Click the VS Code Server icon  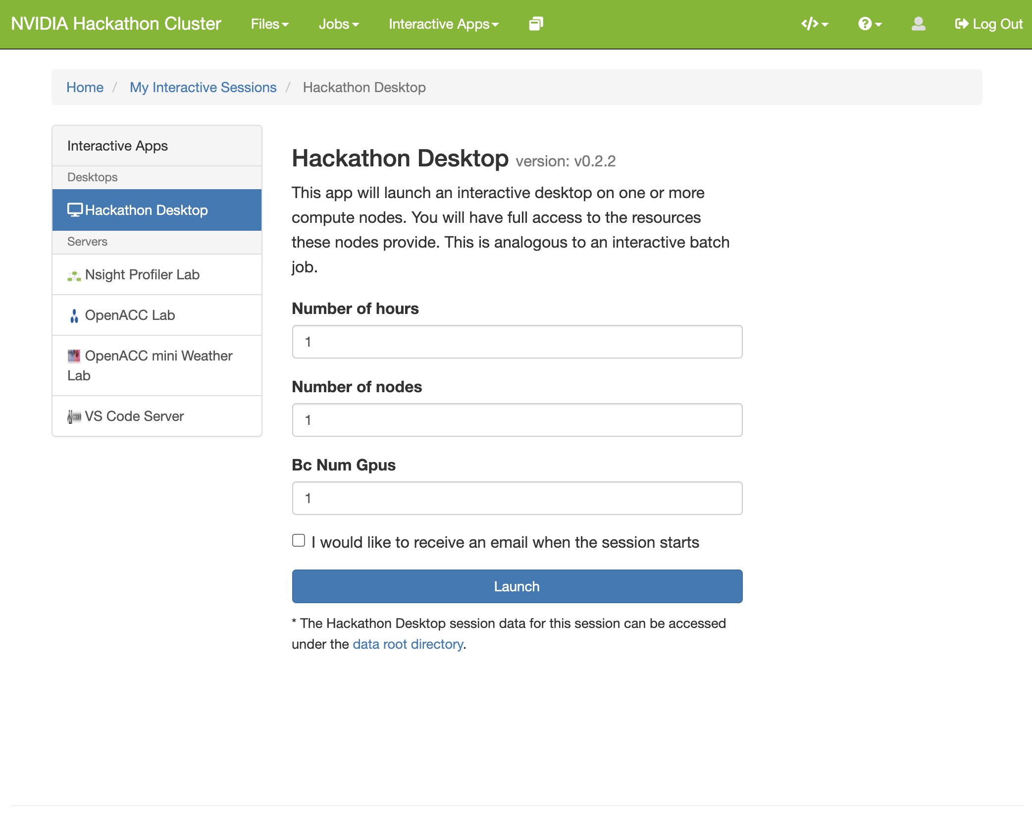(x=74, y=417)
